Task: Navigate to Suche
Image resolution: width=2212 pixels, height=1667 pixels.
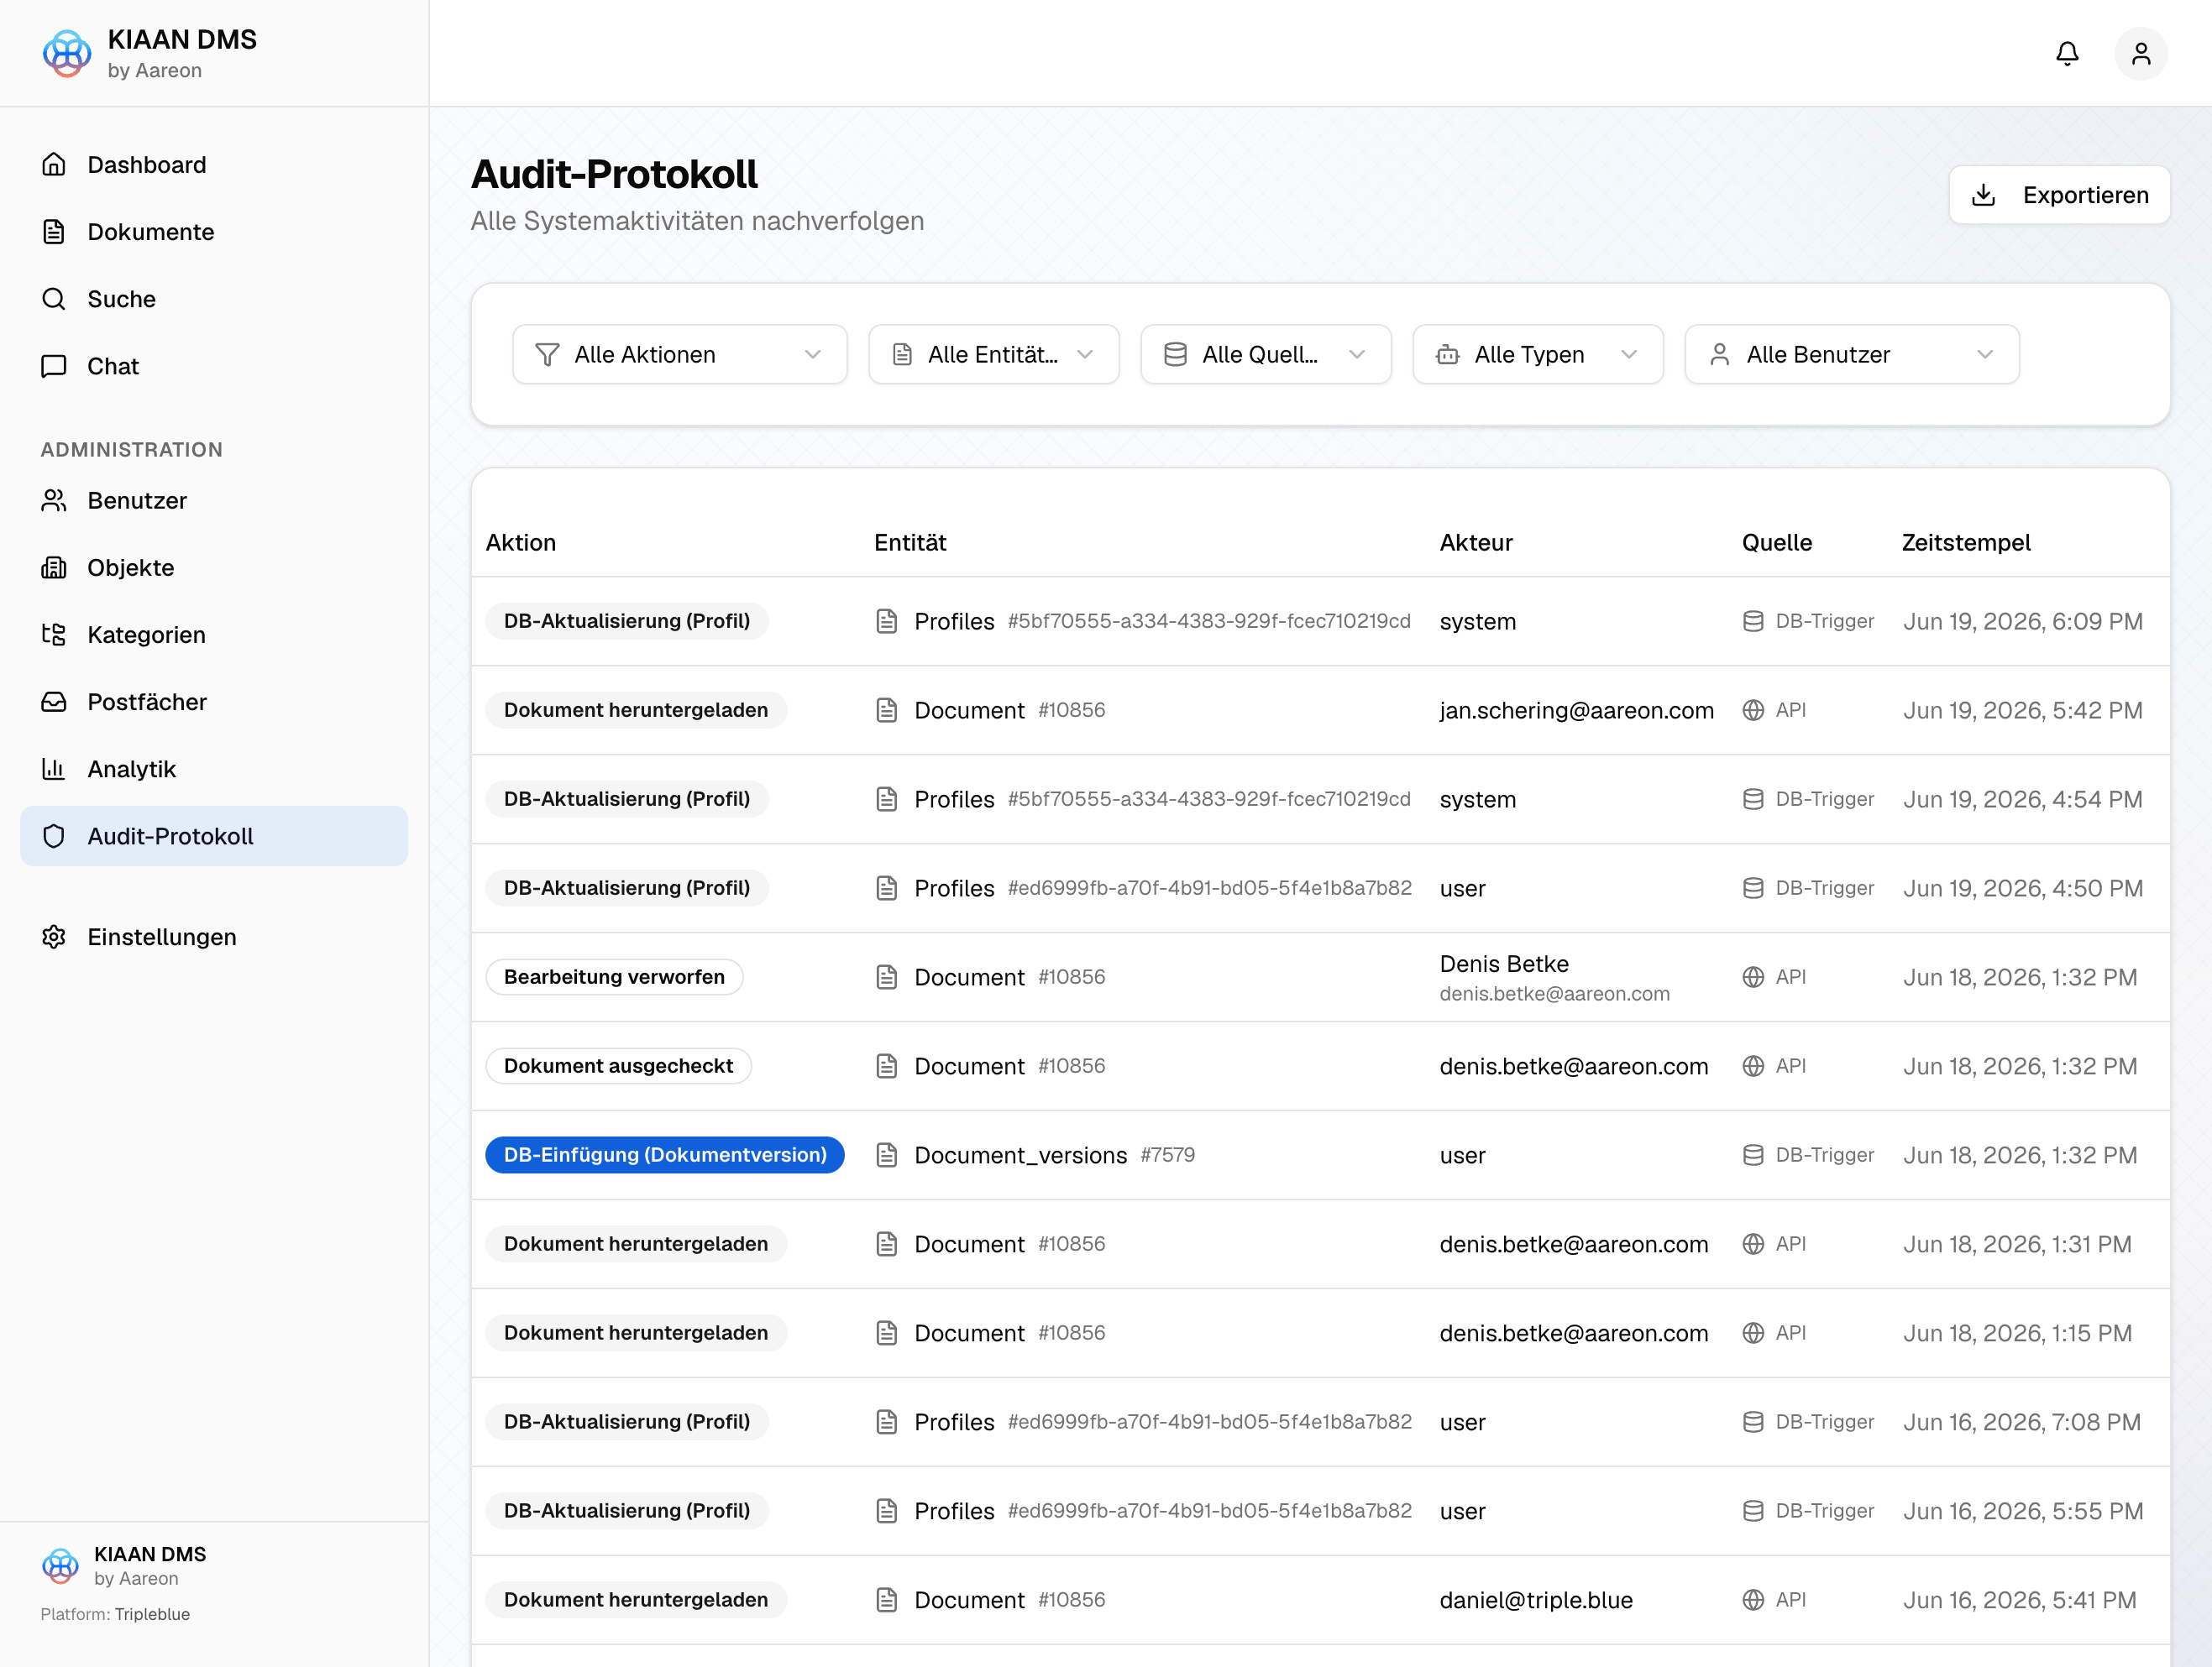Action: click(x=214, y=299)
